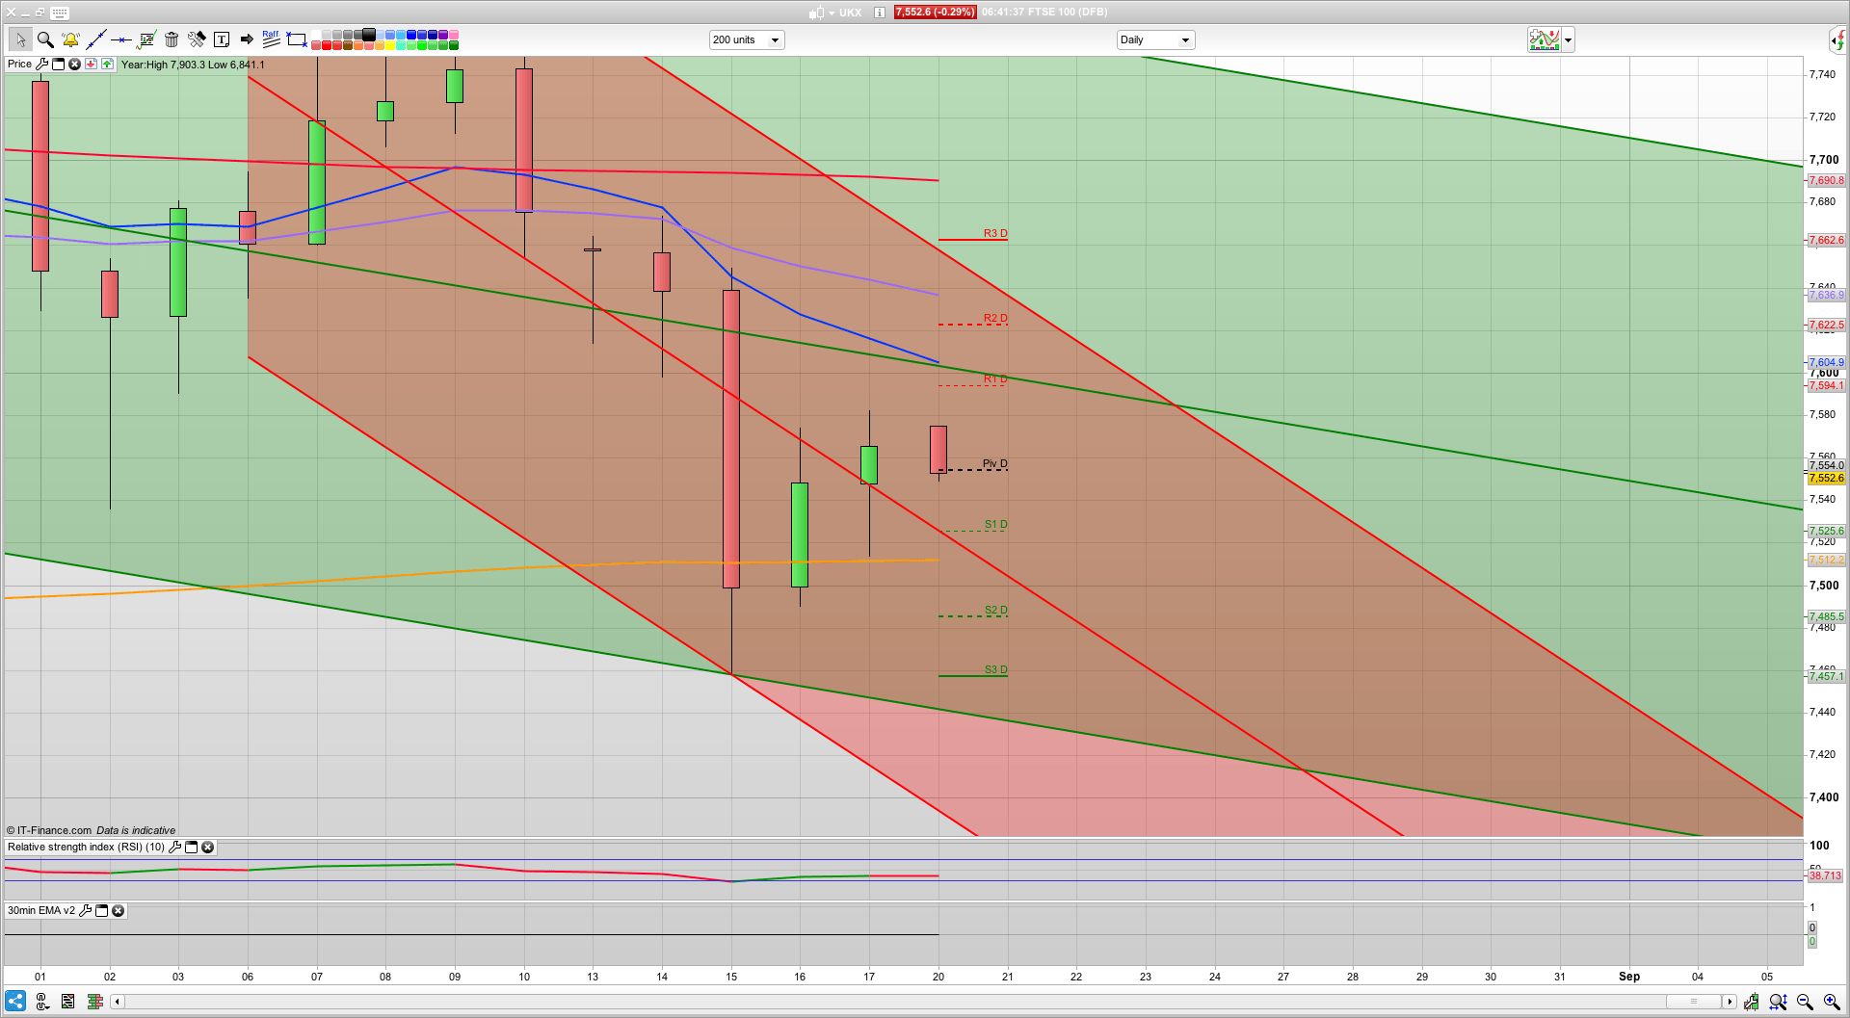Click the instrument info 'i' icon
The height and width of the screenshot is (1018, 1850).
pos(879,13)
